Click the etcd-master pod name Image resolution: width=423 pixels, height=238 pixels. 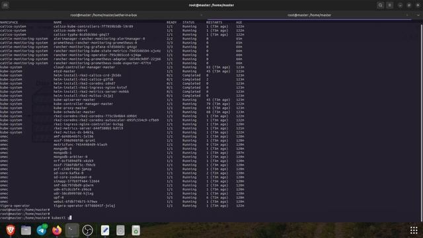click(x=65, y=71)
